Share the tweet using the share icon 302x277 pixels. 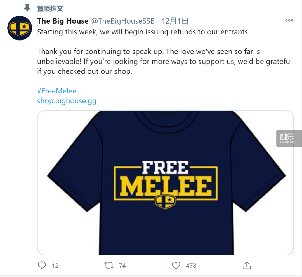coord(246,265)
